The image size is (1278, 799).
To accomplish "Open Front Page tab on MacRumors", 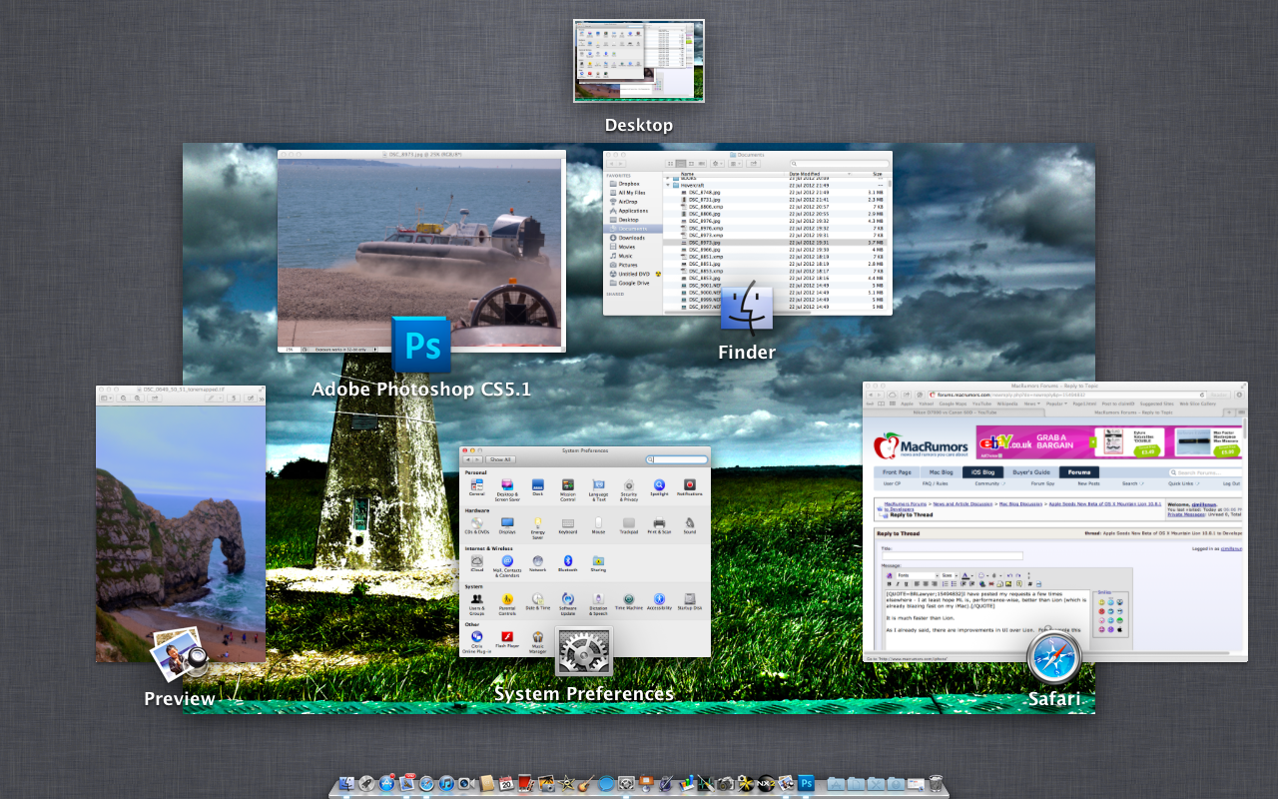I will [897, 472].
